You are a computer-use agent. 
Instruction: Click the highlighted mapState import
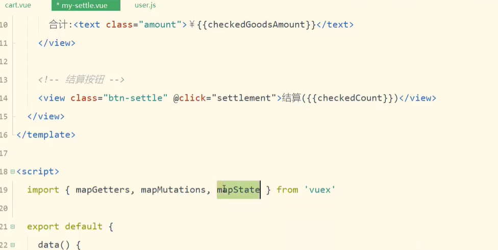point(238,190)
